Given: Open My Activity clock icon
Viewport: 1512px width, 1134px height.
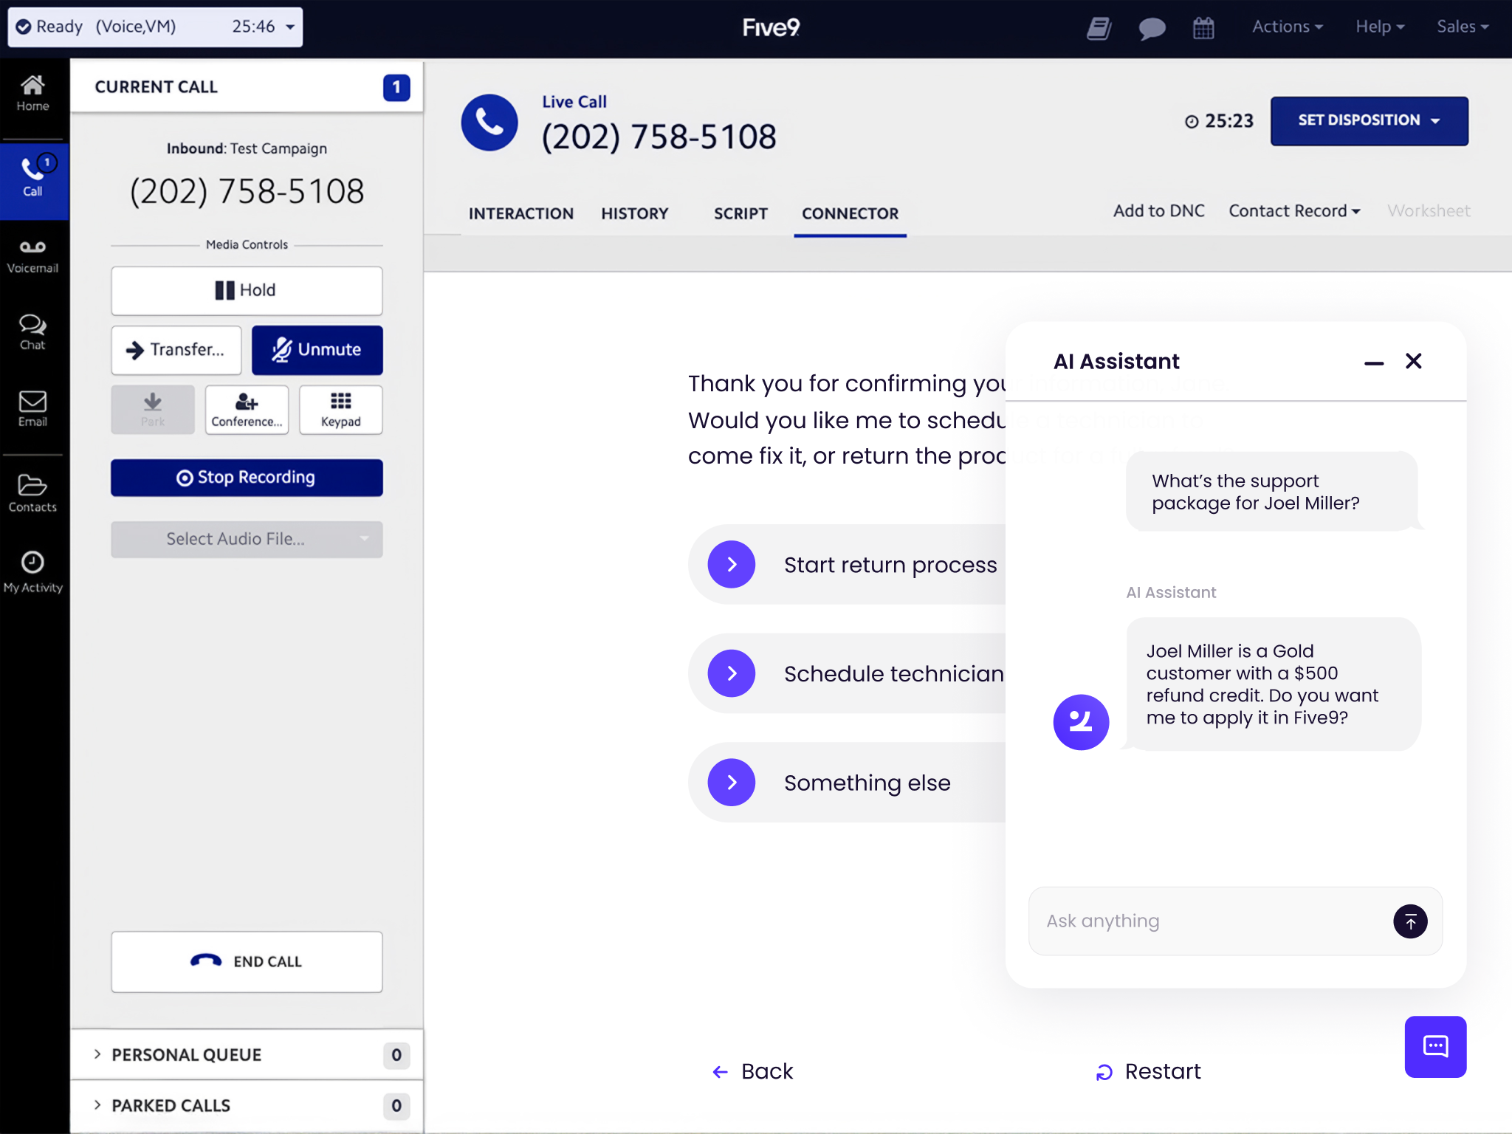Looking at the screenshot, I should click(x=32, y=572).
